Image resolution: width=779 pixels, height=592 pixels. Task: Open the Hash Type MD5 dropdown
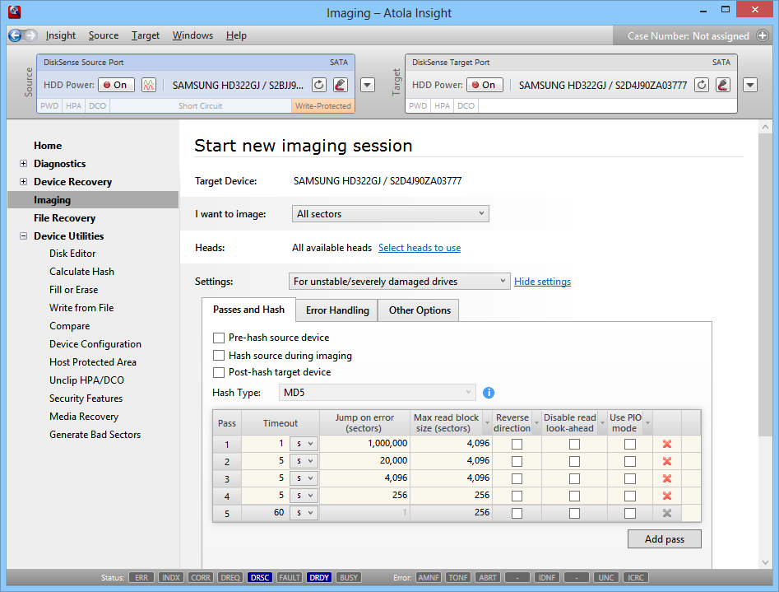tap(378, 393)
